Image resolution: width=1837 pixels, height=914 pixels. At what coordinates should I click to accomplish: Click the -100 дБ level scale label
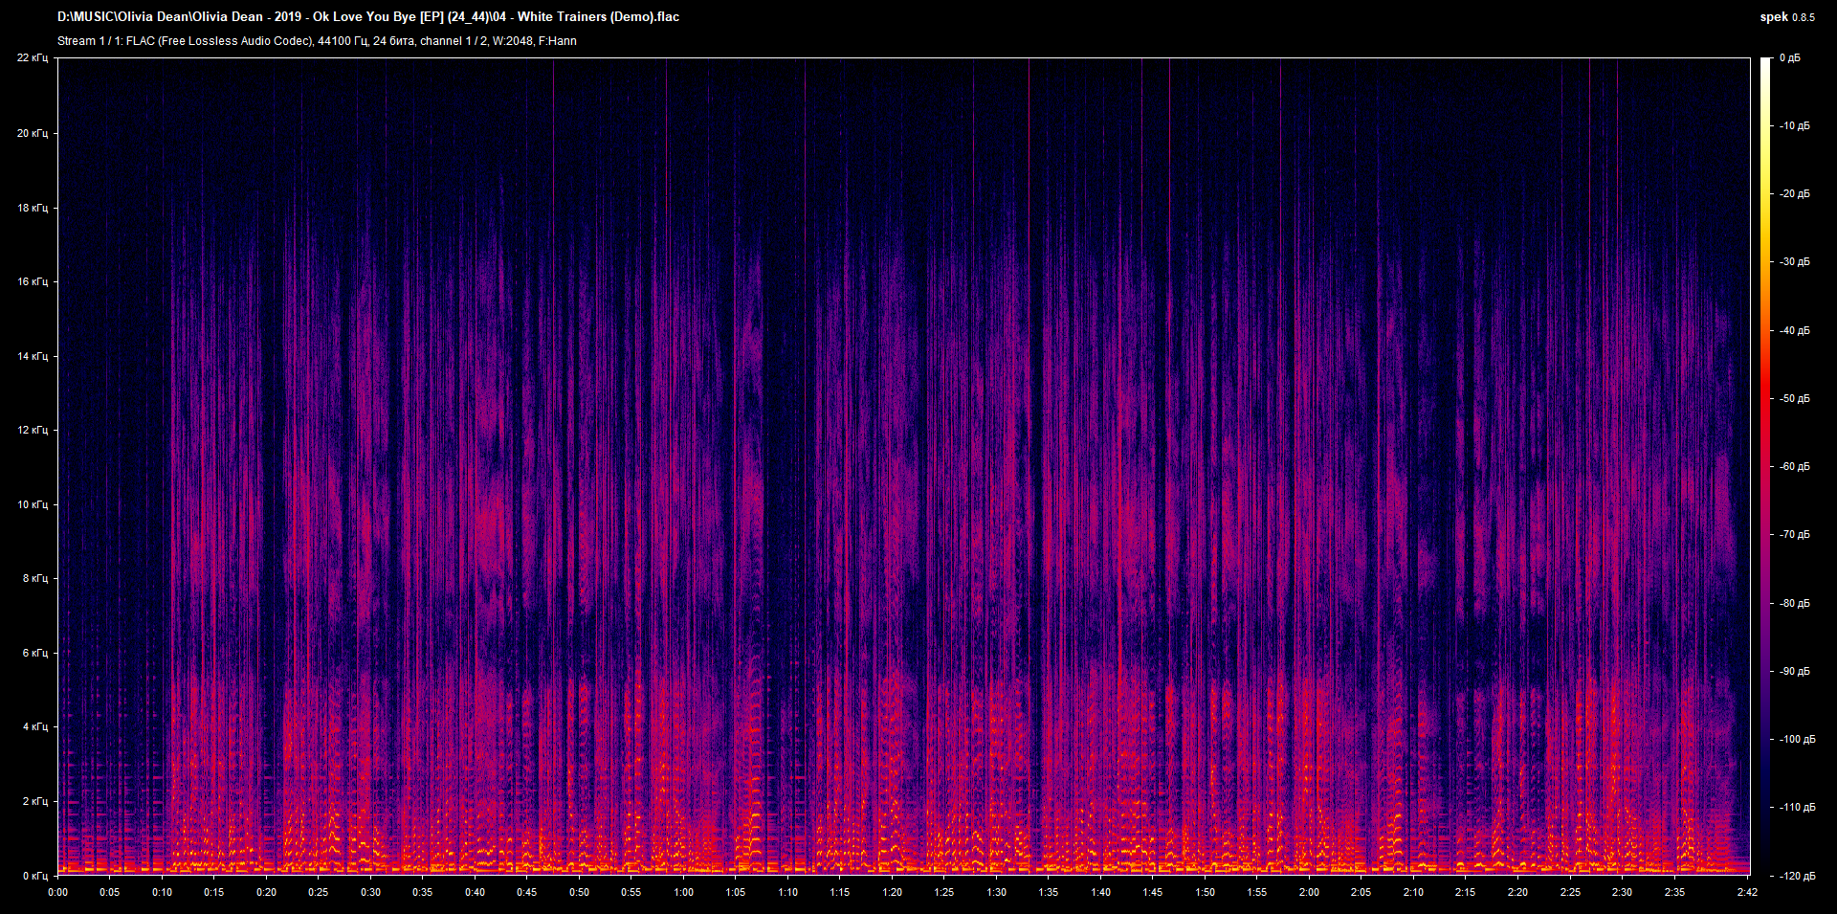[1798, 740]
